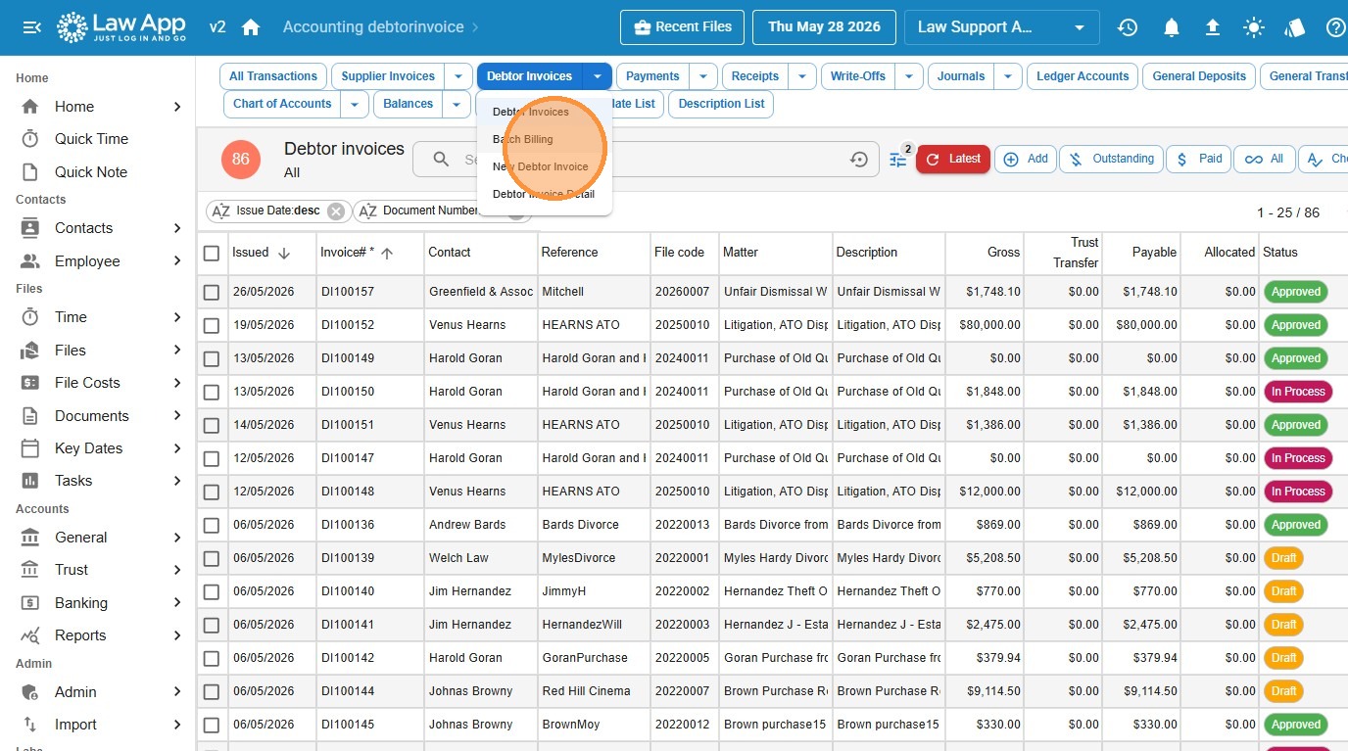Collapse the sidebar with the hamburger menu icon

(31, 27)
